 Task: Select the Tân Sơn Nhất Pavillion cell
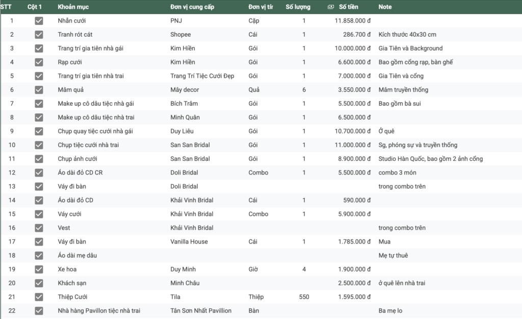(201, 311)
